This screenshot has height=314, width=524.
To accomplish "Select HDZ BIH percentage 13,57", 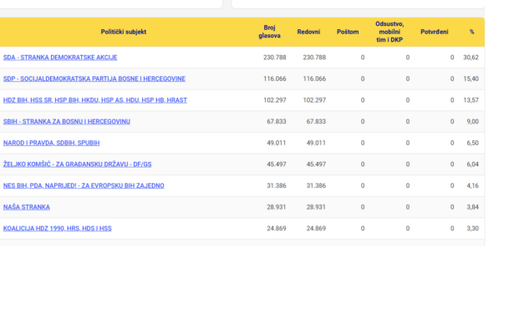I will click(x=471, y=100).
